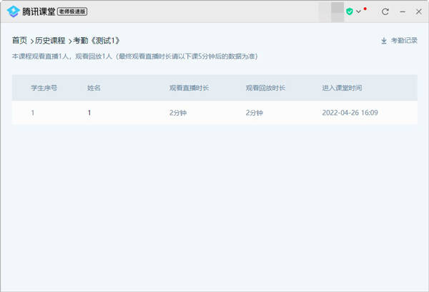The image size is (429, 292).
Task: Select the 考勤《测试1》breadcrumb item
Action: click(97, 41)
